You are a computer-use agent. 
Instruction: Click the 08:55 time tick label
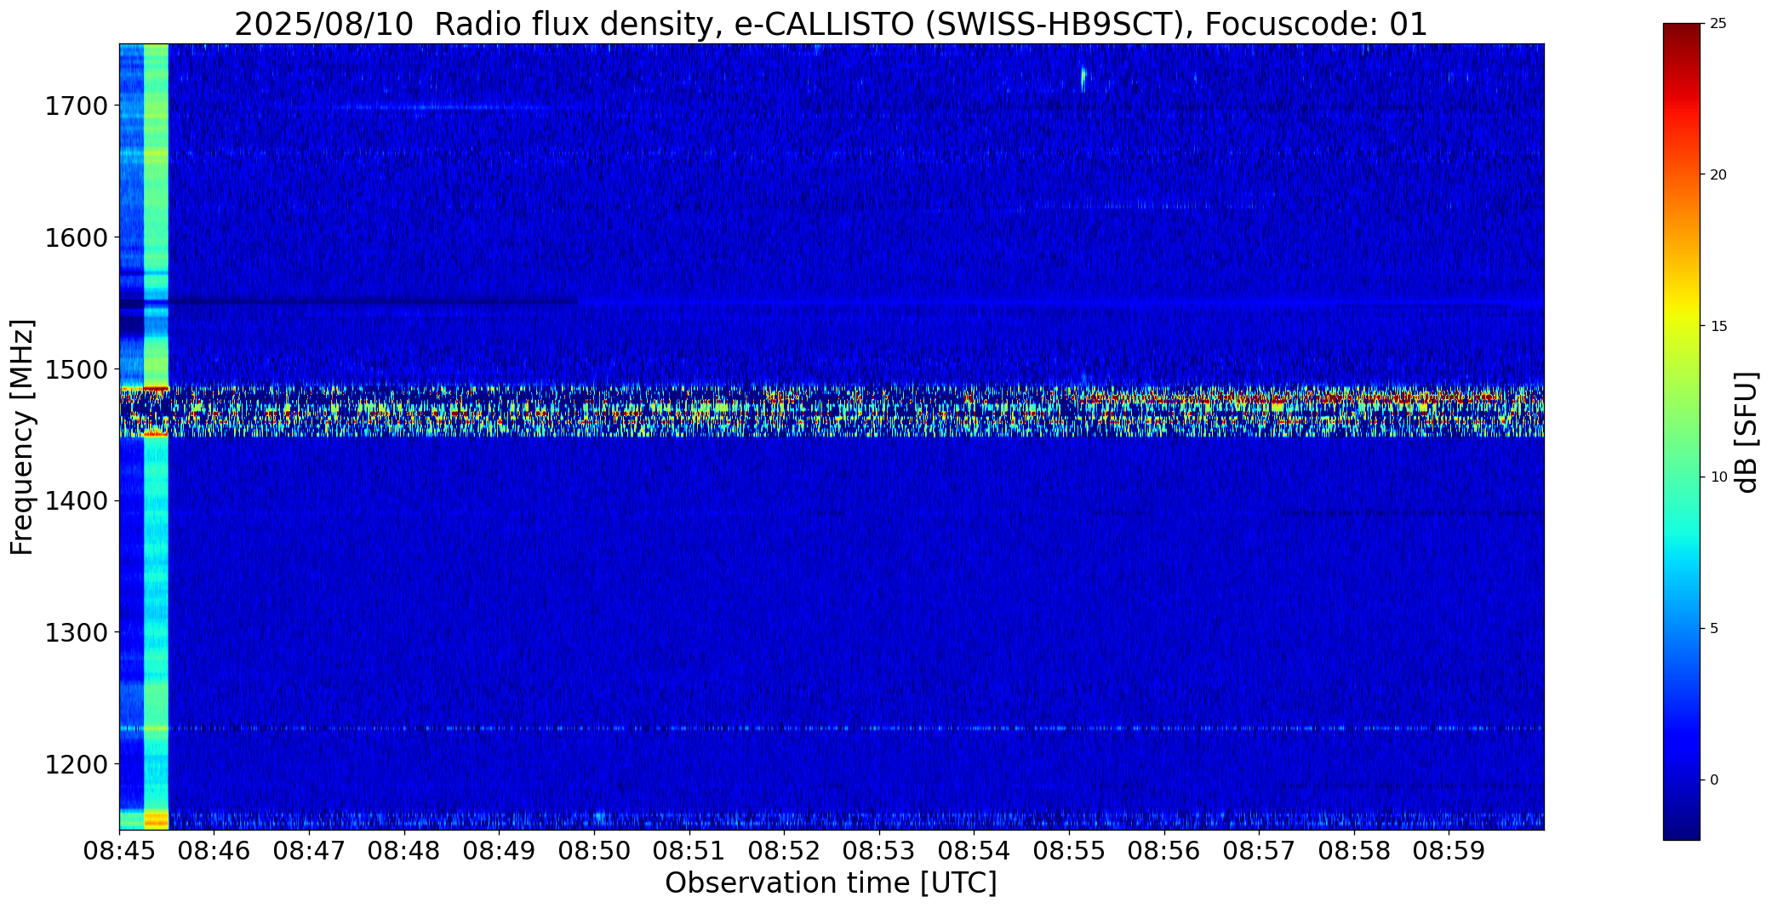coord(1069,850)
